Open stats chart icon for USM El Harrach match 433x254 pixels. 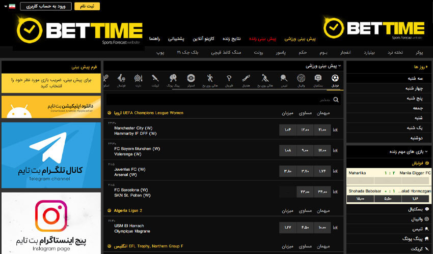335,228
